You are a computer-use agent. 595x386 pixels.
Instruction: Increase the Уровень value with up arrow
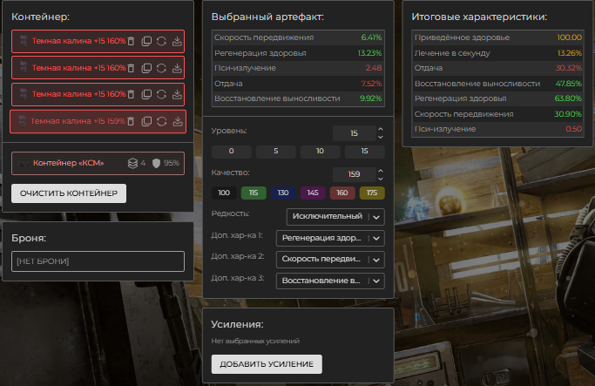pos(380,129)
